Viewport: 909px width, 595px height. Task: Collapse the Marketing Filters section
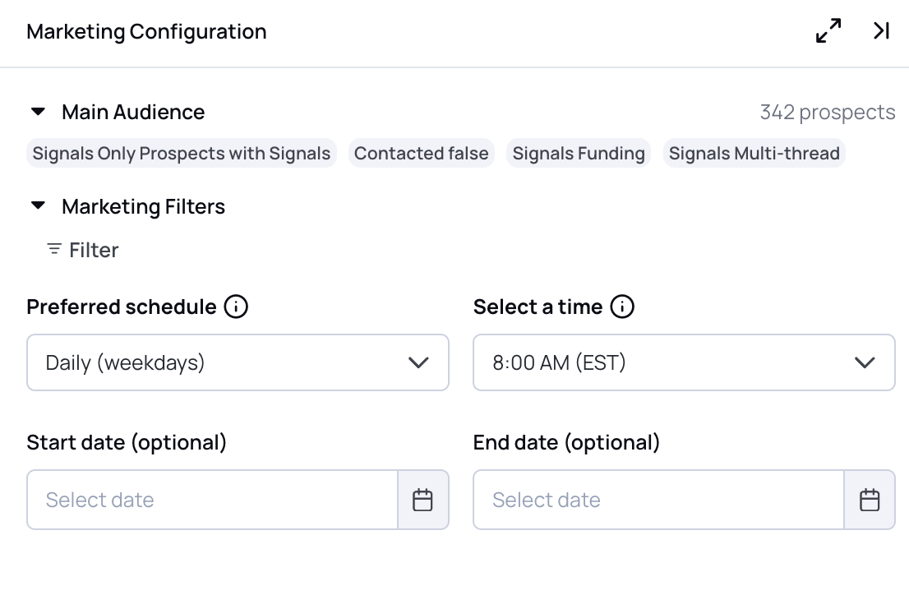39,205
